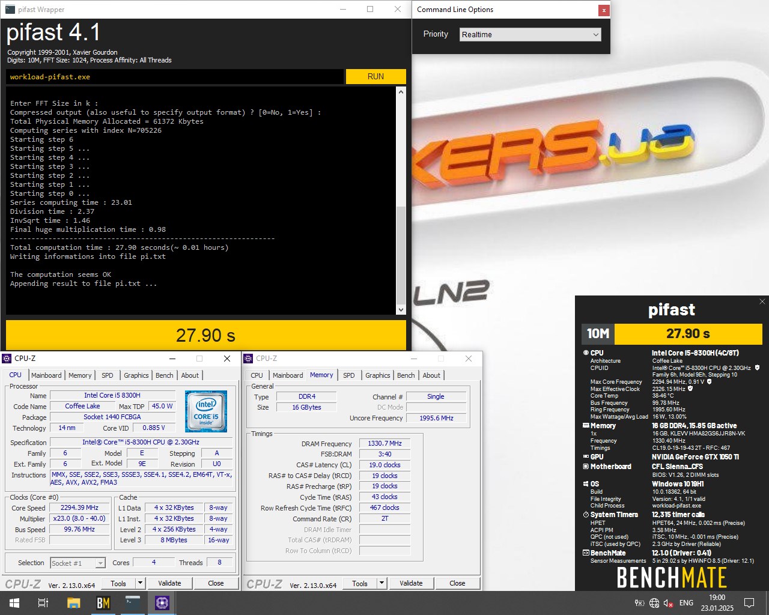The height and width of the screenshot is (615, 769).
Task: Click Tools button in right CPU-Z window
Action: (360, 583)
